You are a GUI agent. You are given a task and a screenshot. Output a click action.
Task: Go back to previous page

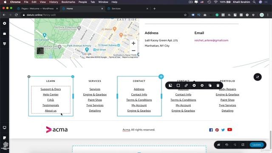pos(4,15)
